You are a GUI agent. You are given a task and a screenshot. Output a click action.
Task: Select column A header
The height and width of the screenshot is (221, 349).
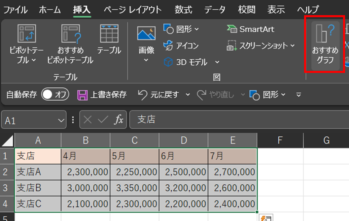(x=38, y=141)
